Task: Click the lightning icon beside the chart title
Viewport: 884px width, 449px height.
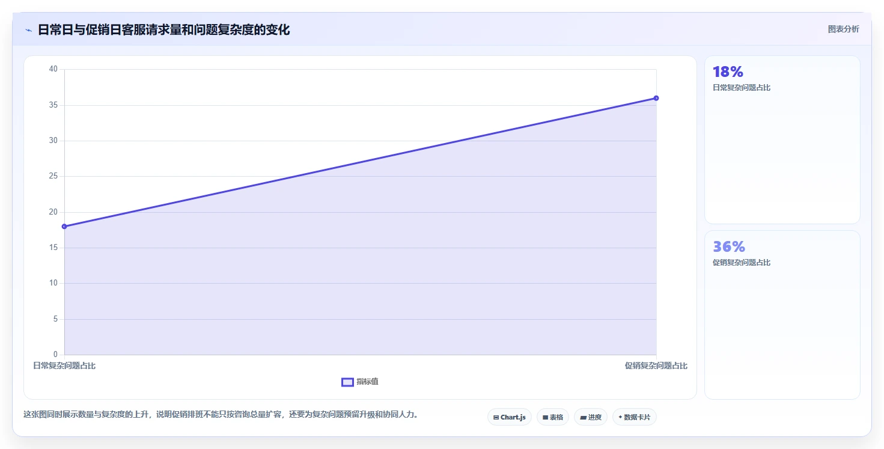Action: (28, 30)
